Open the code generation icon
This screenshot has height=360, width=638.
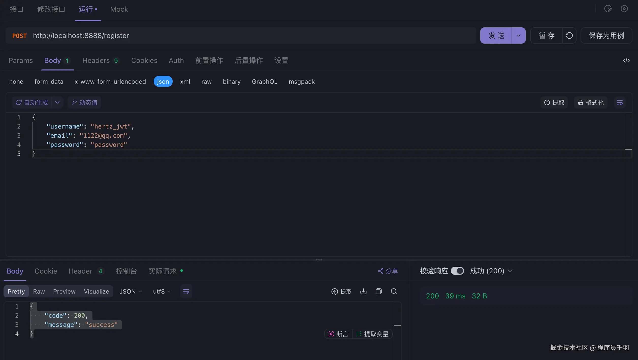626,60
